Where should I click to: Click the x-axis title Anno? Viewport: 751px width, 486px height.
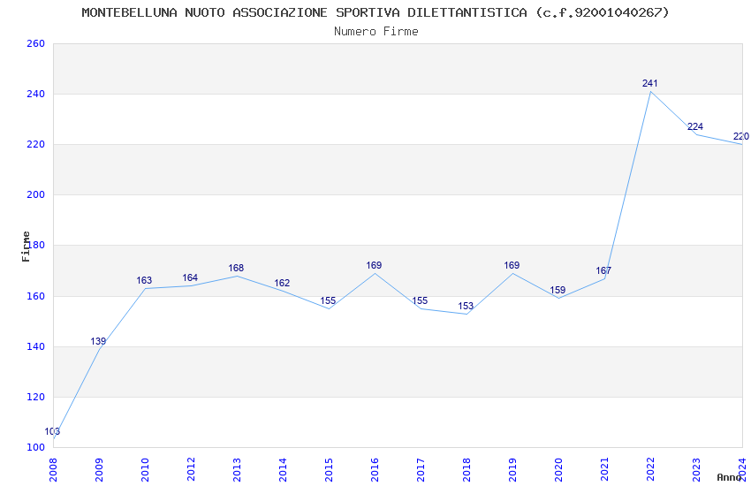click(729, 477)
